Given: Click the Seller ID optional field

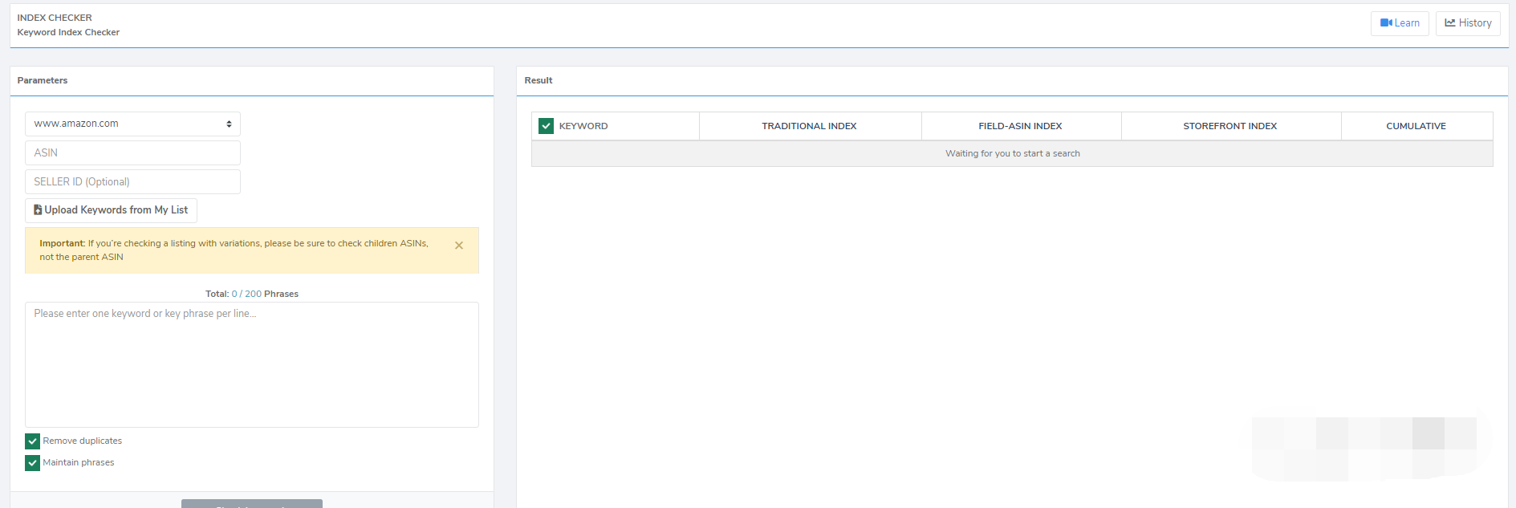Looking at the screenshot, I should coord(132,182).
